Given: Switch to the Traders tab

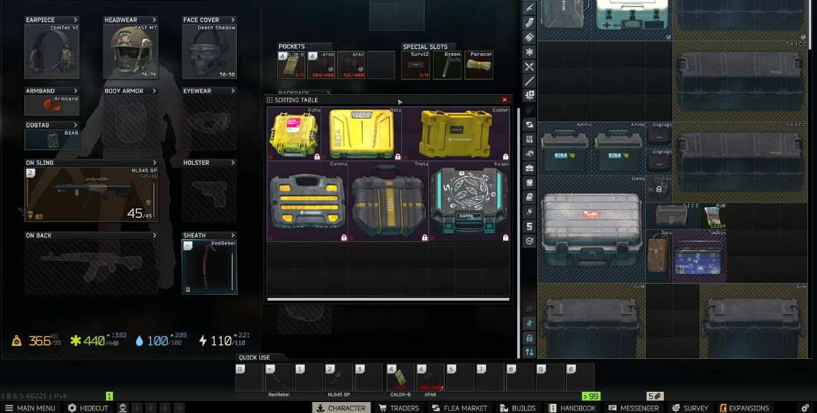Looking at the screenshot, I should coord(399,408).
